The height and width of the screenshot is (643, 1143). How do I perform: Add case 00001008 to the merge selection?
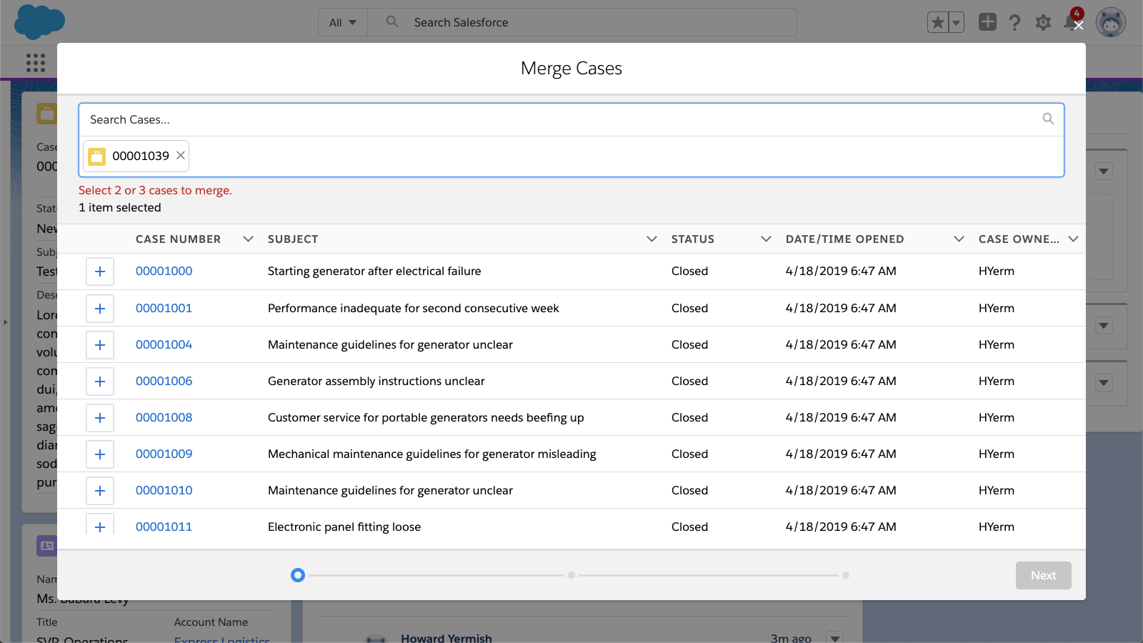click(x=100, y=418)
